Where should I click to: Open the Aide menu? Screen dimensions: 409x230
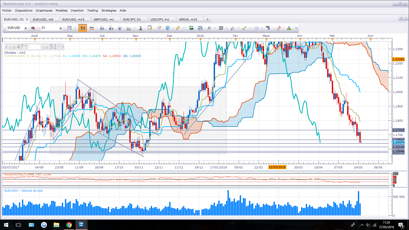[123, 10]
